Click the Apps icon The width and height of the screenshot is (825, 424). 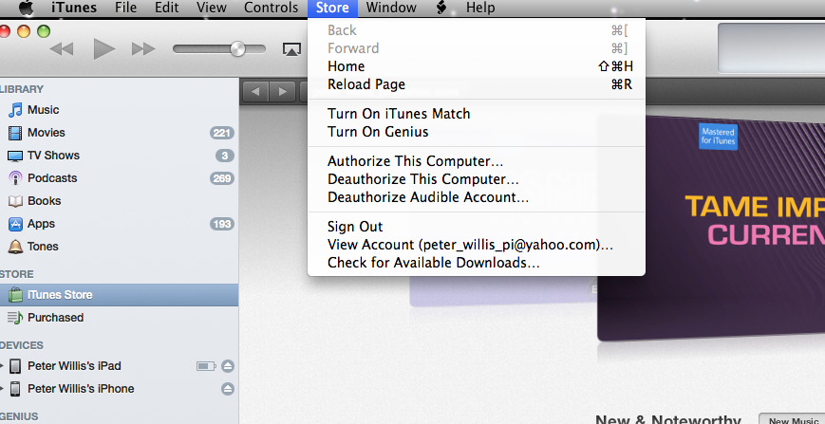[x=15, y=224]
